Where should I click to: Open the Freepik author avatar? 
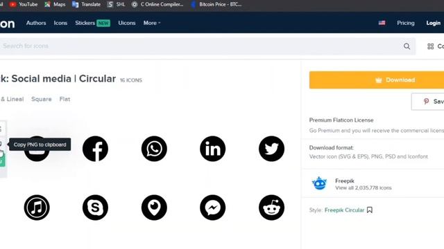319,183
